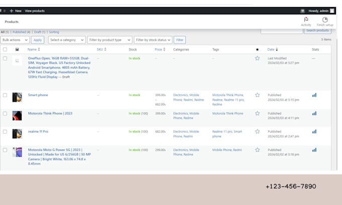The width and height of the screenshot is (342, 205).
Task: Switch to the Sorting view
Action: click(54, 32)
